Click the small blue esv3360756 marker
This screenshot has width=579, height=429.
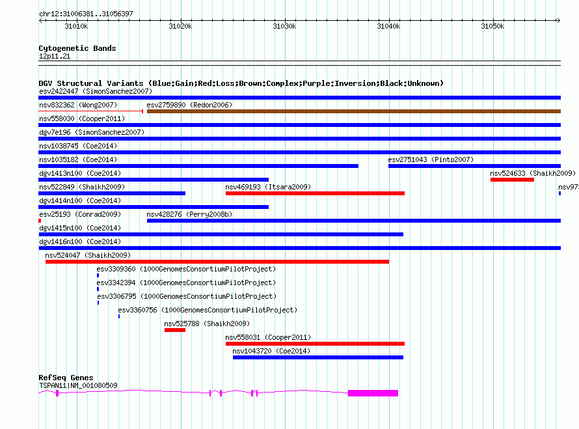(119, 316)
